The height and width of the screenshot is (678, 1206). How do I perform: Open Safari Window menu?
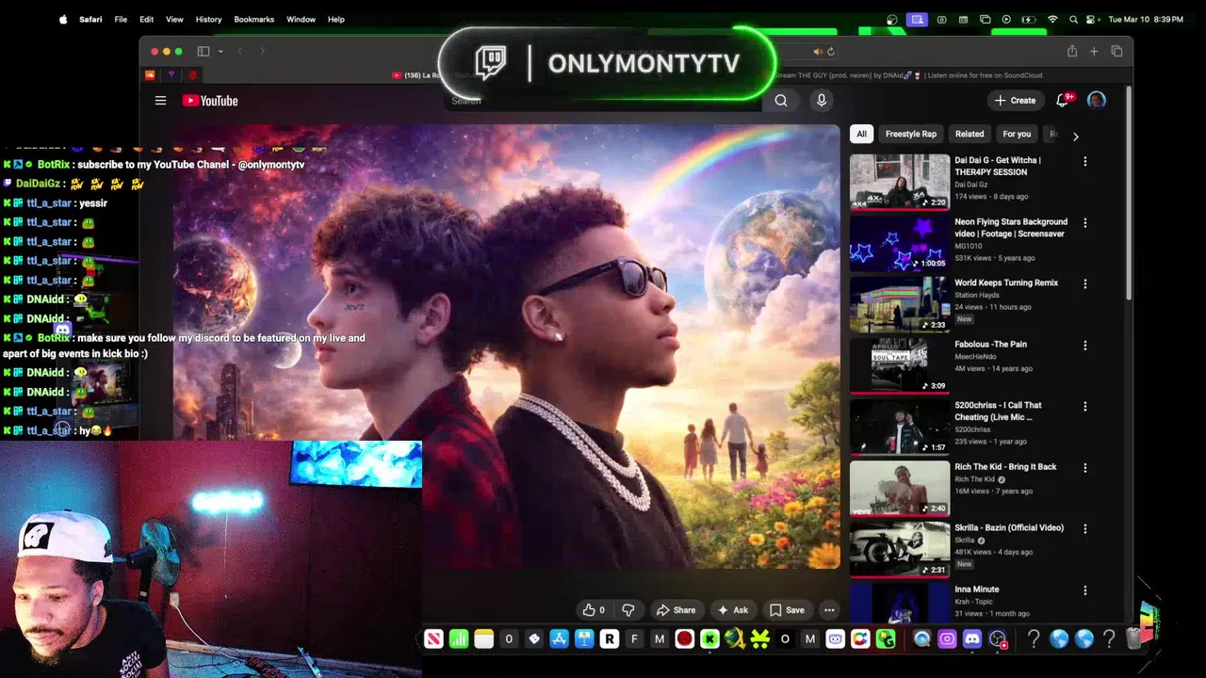[301, 19]
